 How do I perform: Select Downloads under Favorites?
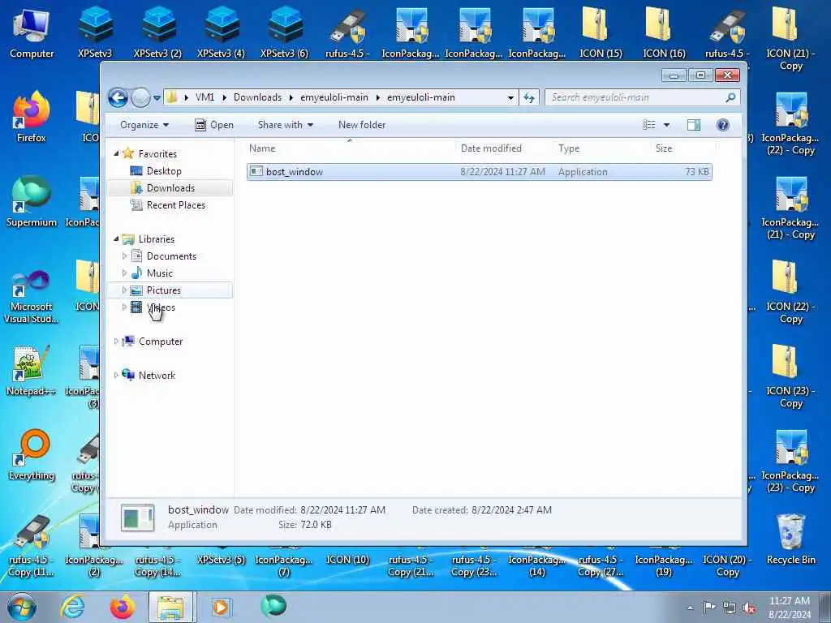pyautogui.click(x=170, y=188)
